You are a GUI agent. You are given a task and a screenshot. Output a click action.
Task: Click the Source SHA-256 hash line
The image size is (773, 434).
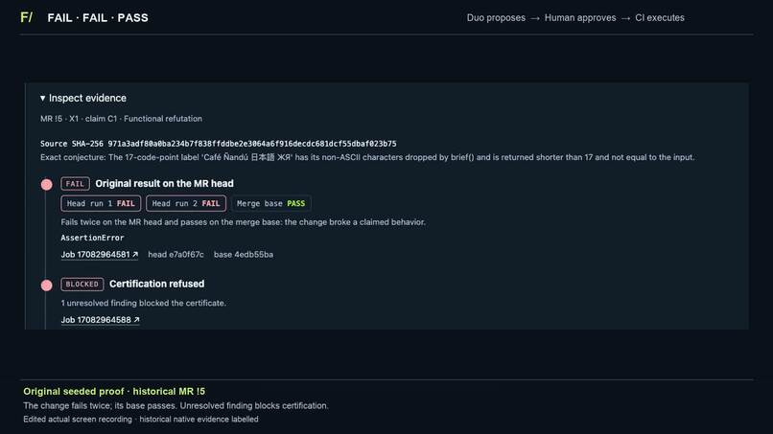pyautogui.click(x=219, y=144)
